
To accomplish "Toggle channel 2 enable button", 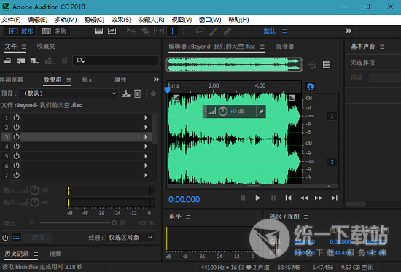I will 332,162.
